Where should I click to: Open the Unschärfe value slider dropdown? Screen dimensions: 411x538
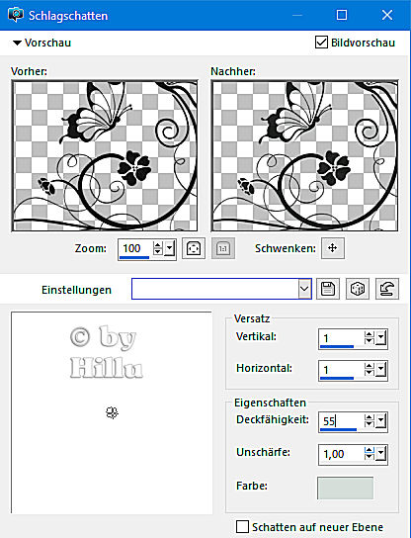(x=381, y=454)
